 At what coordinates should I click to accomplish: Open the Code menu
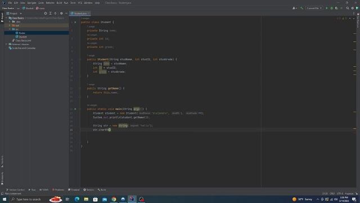click(41, 3)
